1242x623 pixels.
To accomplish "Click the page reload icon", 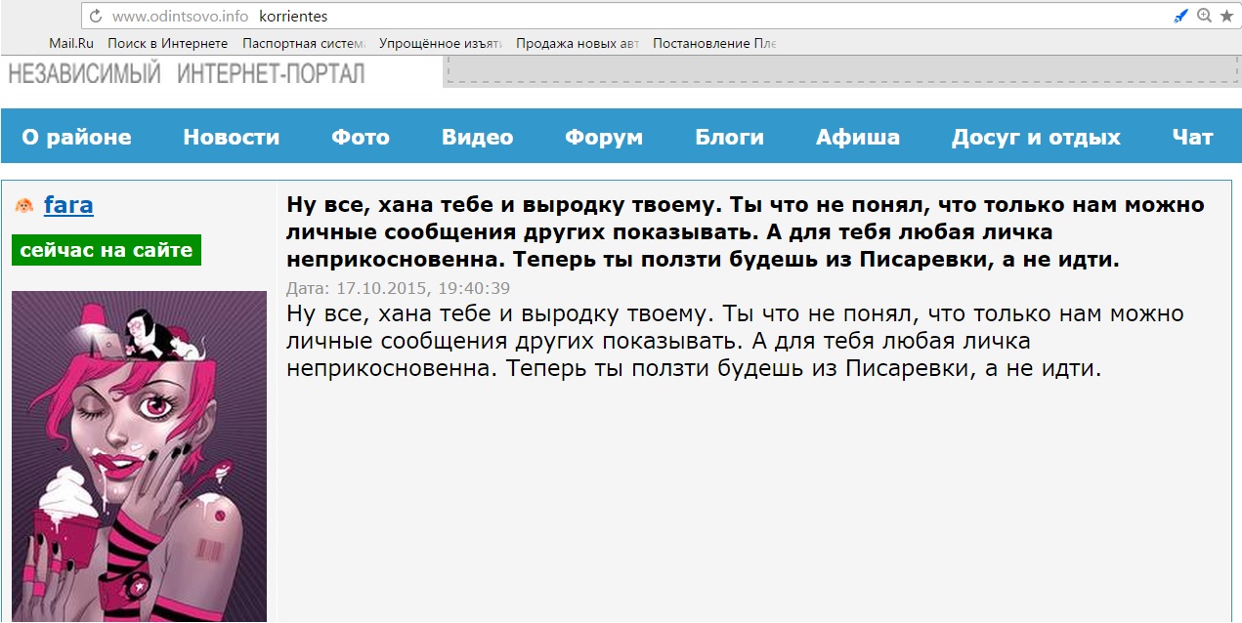I will pos(95,17).
